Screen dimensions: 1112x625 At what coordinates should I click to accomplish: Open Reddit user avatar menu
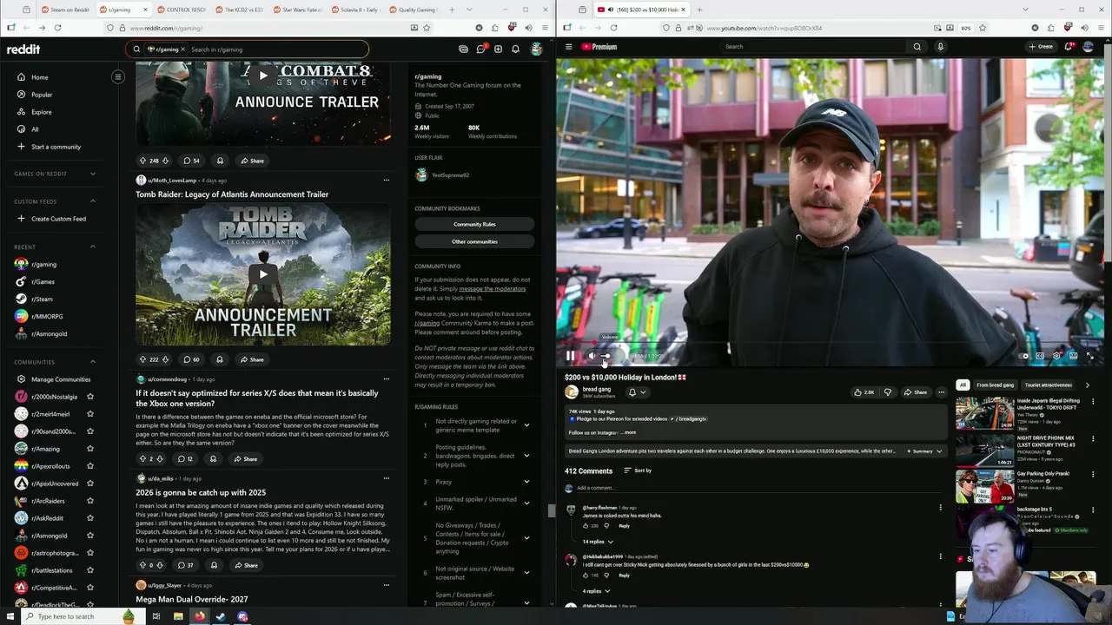537,49
